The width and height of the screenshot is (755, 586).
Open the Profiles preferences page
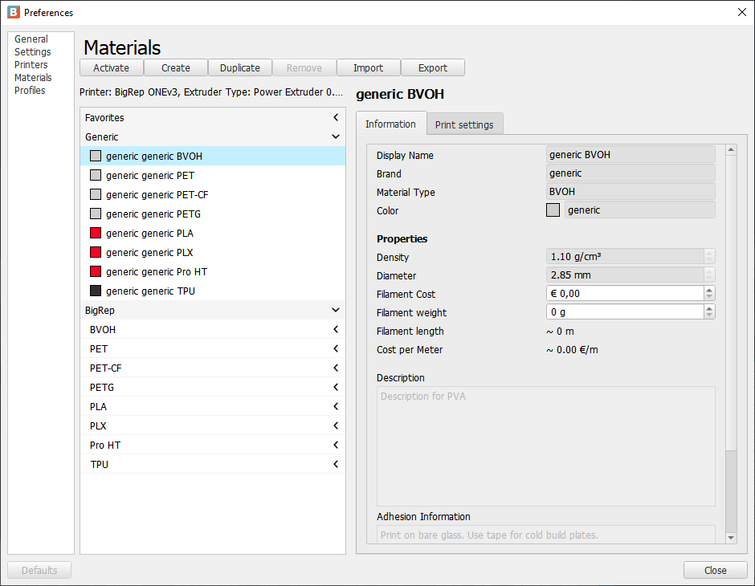tap(30, 91)
